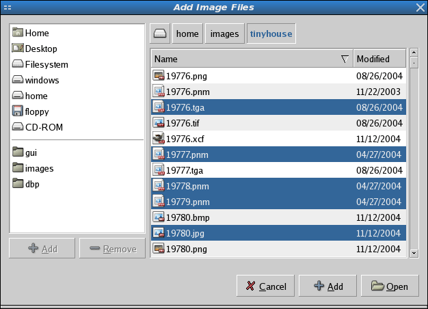The width and height of the screenshot is (428, 309).
Task: Select the 19776.xcf file icon
Action: tap(159, 138)
